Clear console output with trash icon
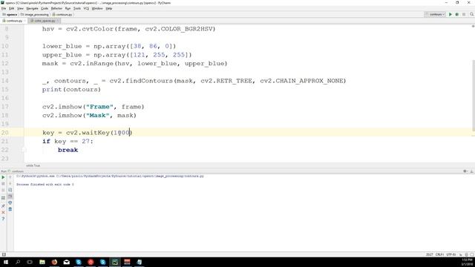This screenshot has width=475, height=267. tap(10, 209)
